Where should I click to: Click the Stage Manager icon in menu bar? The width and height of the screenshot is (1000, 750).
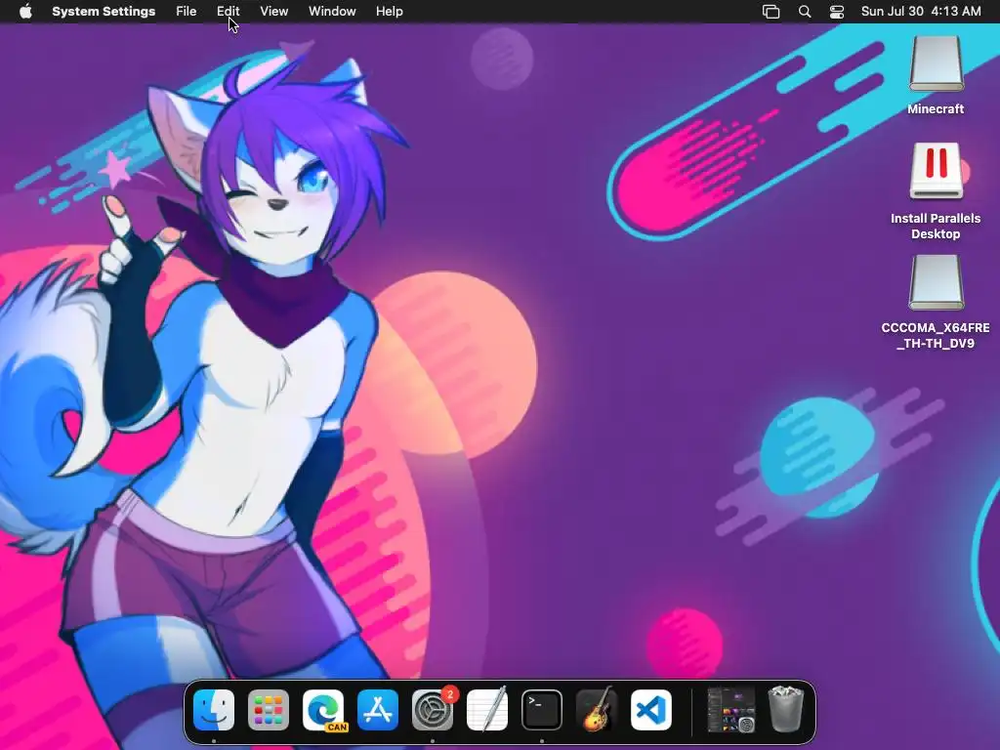click(x=771, y=12)
